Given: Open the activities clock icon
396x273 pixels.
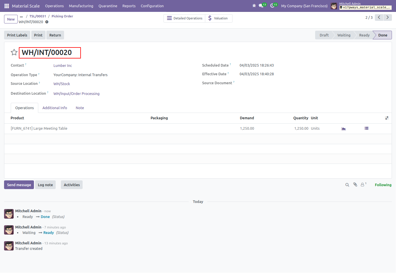Looking at the screenshot, I should (x=272, y=6).
